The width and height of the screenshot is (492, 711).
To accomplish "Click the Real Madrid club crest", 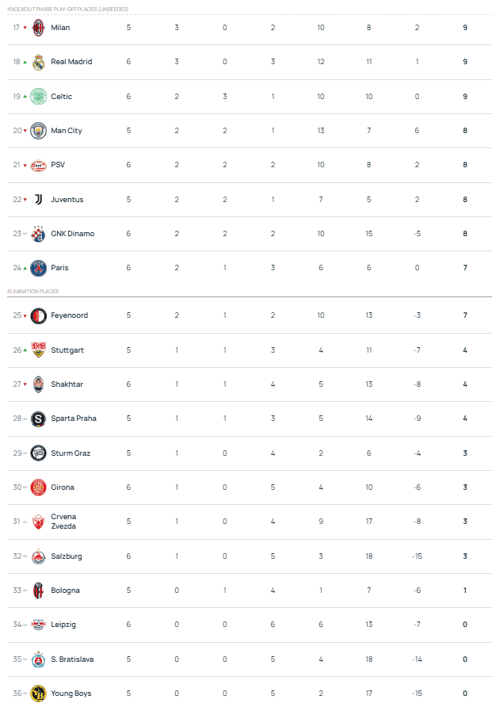I will coord(38,62).
